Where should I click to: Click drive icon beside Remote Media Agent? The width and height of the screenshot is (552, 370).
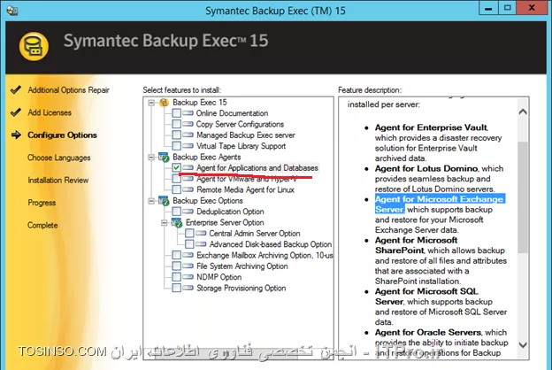188,189
